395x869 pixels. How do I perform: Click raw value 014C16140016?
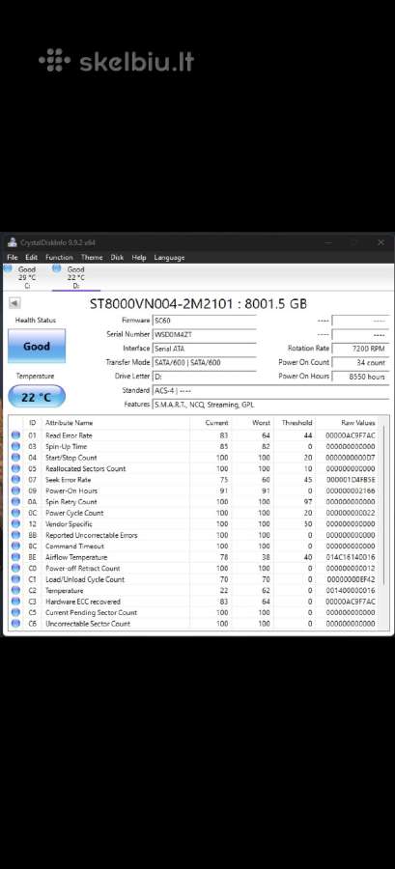[351, 557]
